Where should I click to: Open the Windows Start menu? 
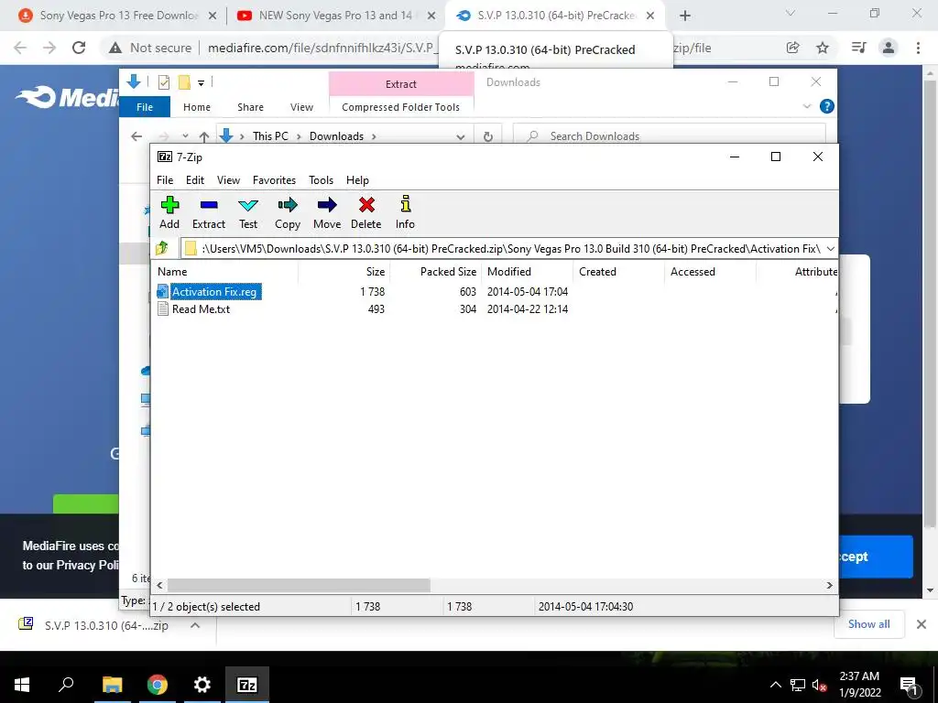[x=22, y=685]
